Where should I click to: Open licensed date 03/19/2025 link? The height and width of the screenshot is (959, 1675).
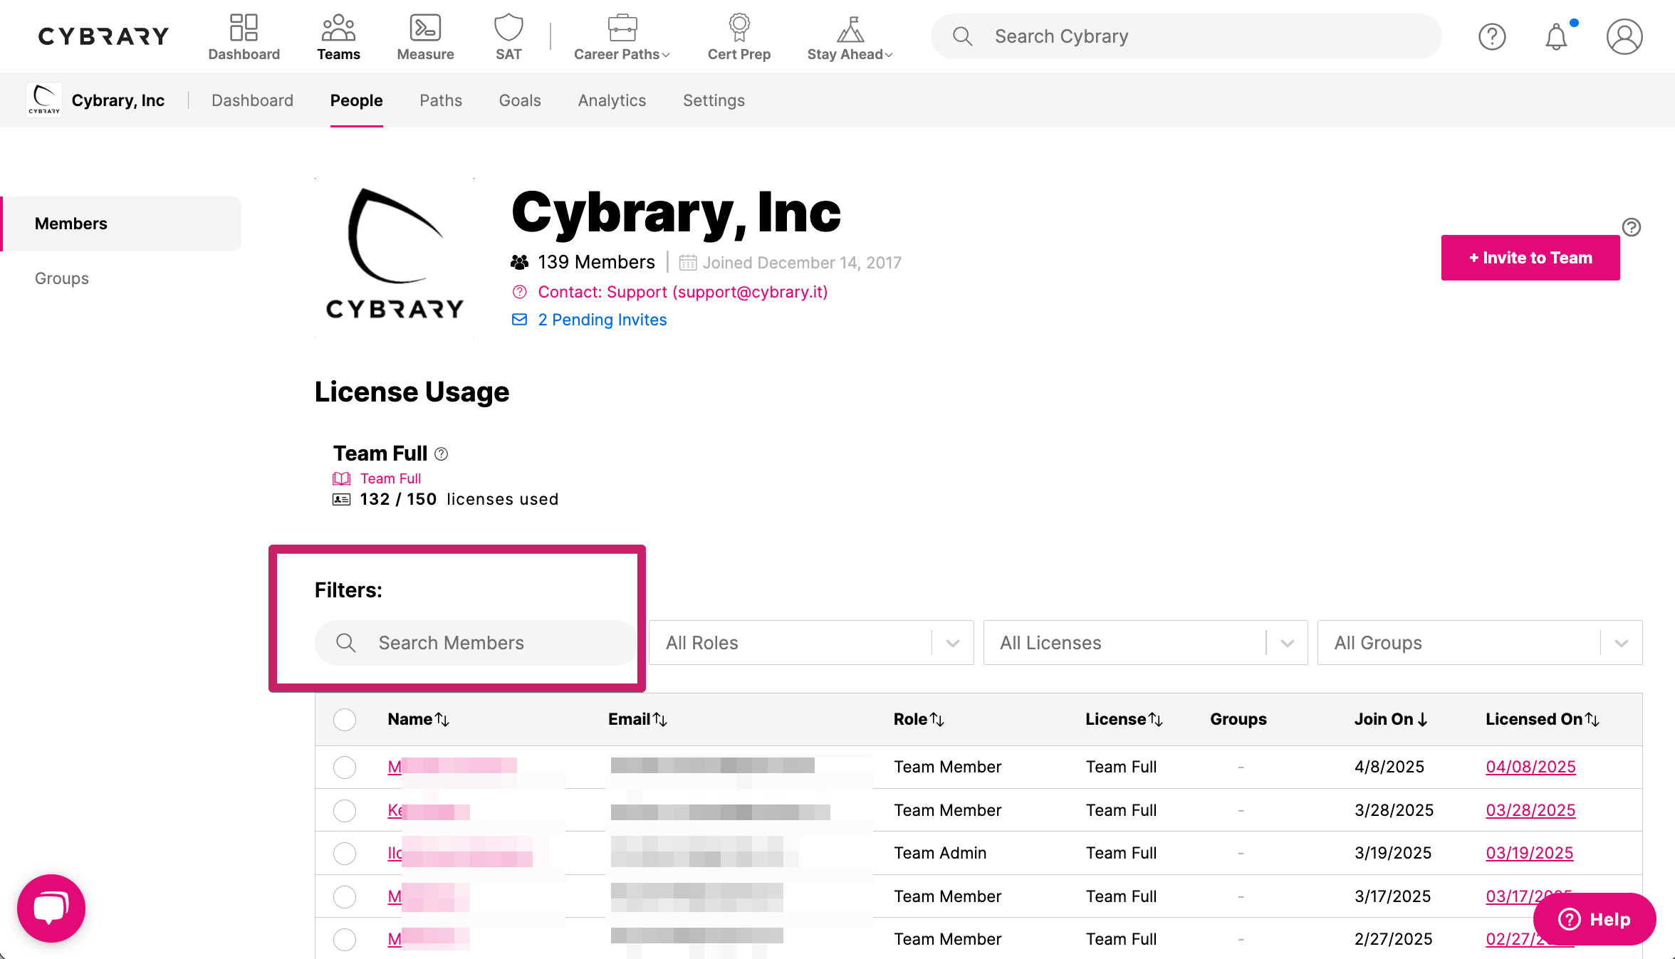[x=1529, y=853]
